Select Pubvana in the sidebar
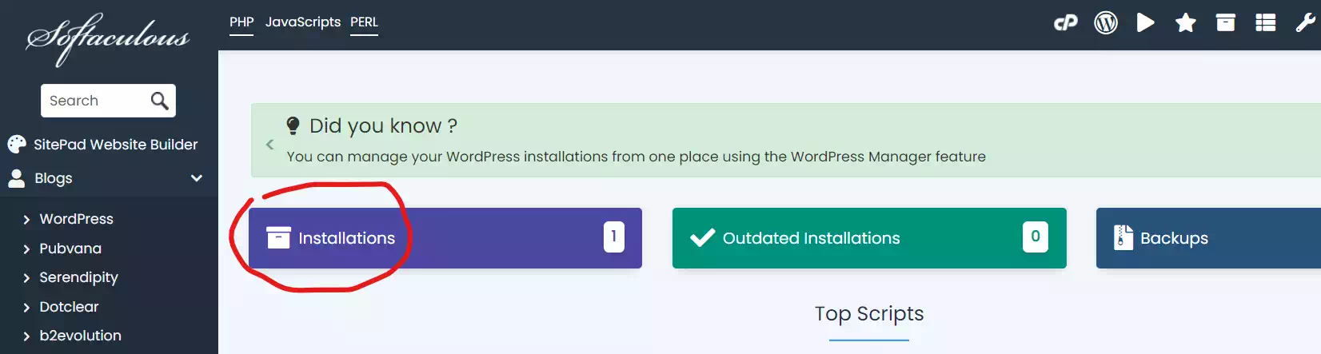The width and height of the screenshot is (1321, 354). click(70, 249)
